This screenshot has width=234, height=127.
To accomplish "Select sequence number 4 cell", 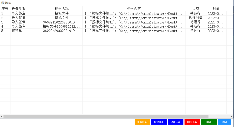I will 5,26.
